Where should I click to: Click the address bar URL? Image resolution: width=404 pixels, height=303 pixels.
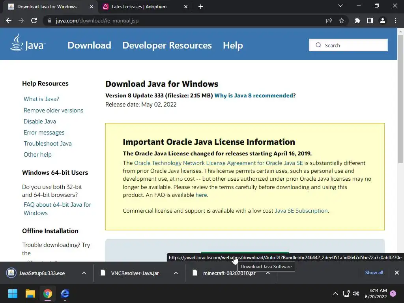click(97, 21)
